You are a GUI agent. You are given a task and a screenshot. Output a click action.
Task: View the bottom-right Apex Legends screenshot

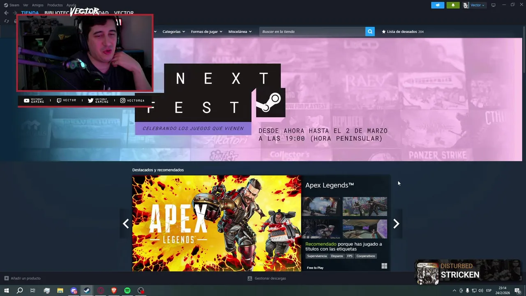tap(365, 229)
